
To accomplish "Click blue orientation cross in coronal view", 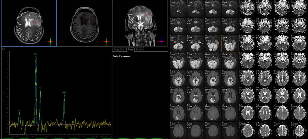I will tap(162, 41).
